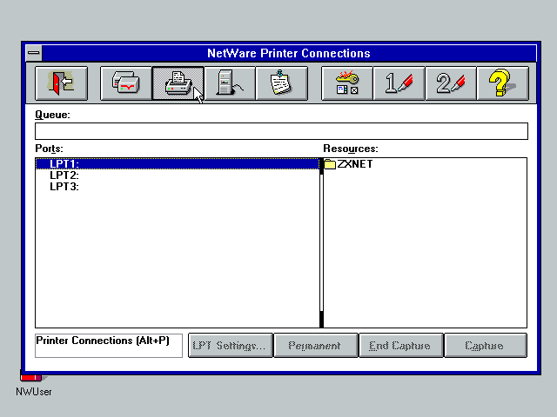Screen dimensions: 557x417
Task: Click the End Capture button
Action: (x=401, y=346)
